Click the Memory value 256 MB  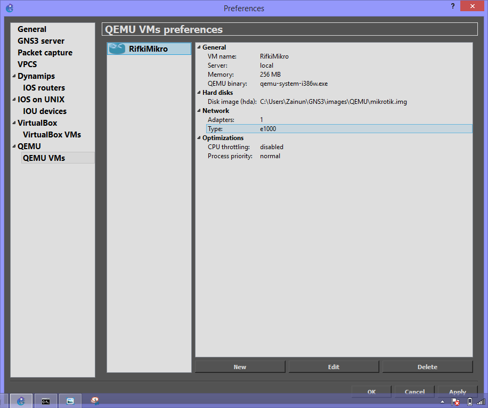270,75
